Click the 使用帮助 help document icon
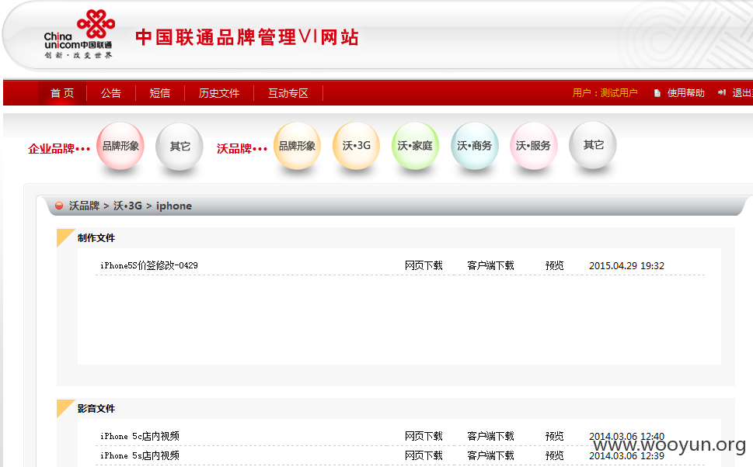Viewport: 753px width, 467px height. coord(657,93)
